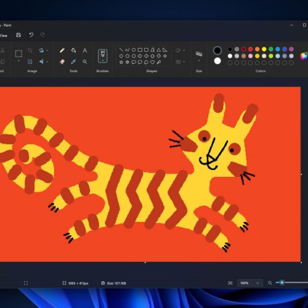The width and height of the screenshot is (308, 308).
Task: Select the Pencil tool
Action: [62, 51]
